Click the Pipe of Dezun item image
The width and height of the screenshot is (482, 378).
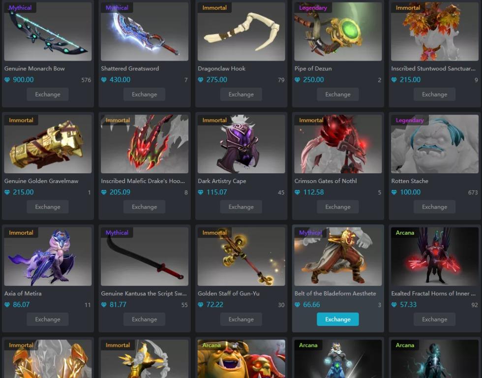[x=338, y=31]
